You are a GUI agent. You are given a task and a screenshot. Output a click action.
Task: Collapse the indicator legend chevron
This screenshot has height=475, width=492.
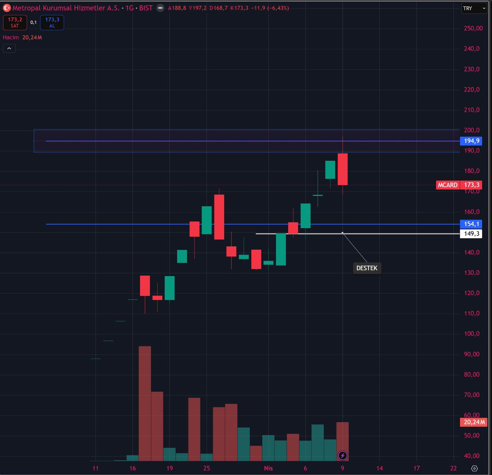click(x=9, y=48)
